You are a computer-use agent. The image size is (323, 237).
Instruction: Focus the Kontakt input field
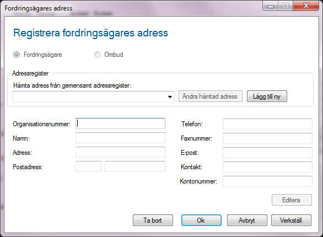tap(267, 167)
